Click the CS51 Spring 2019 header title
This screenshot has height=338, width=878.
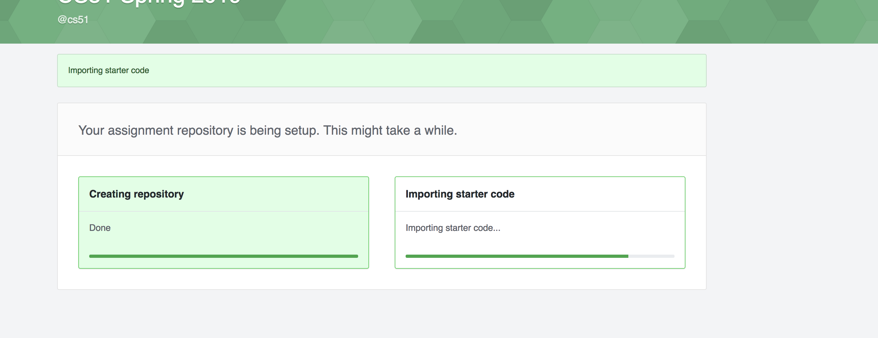click(147, 3)
